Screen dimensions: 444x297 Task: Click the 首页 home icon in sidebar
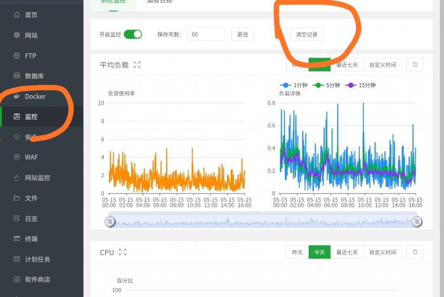[x=17, y=15]
